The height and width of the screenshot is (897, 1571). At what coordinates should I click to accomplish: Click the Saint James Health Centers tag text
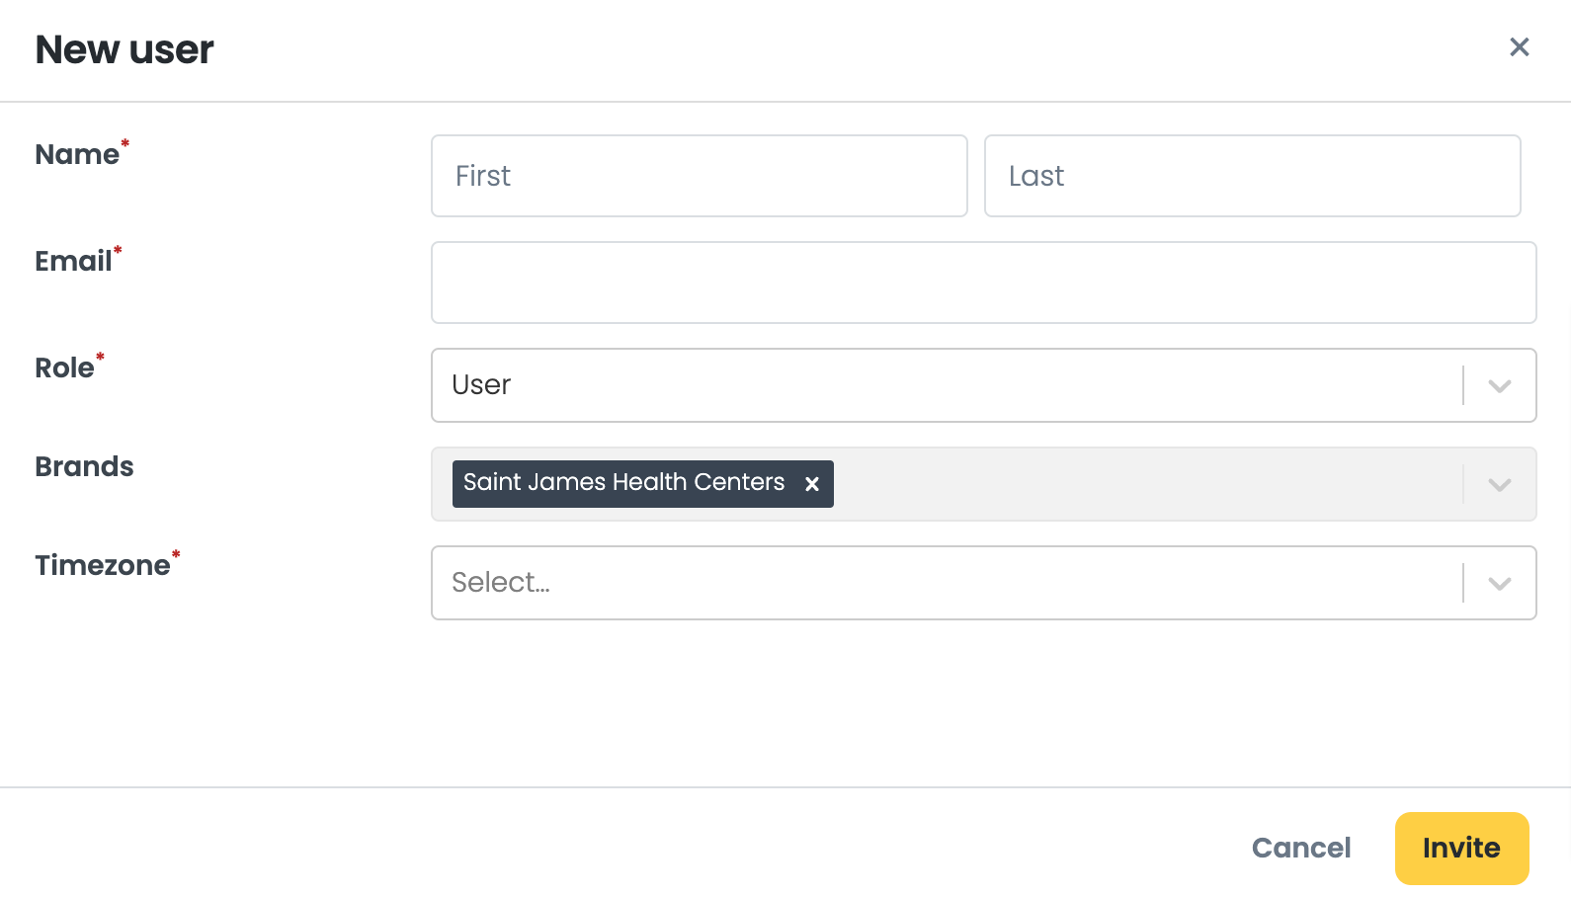(x=623, y=483)
